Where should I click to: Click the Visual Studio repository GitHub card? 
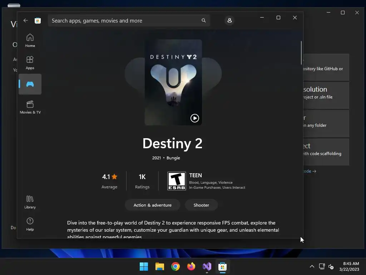coord(326,67)
